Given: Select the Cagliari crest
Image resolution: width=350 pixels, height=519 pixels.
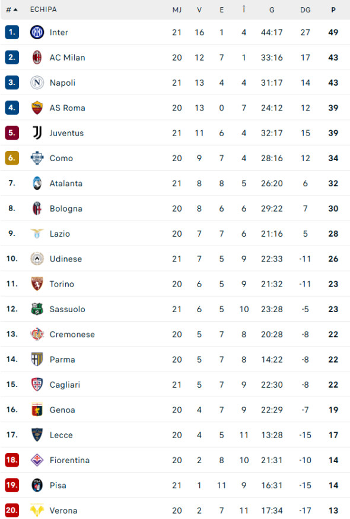Looking at the screenshot, I should [x=37, y=385].
